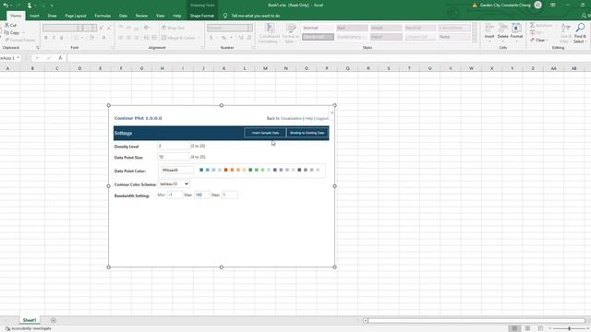Click the Insert Function fx icon

[x=60, y=58]
